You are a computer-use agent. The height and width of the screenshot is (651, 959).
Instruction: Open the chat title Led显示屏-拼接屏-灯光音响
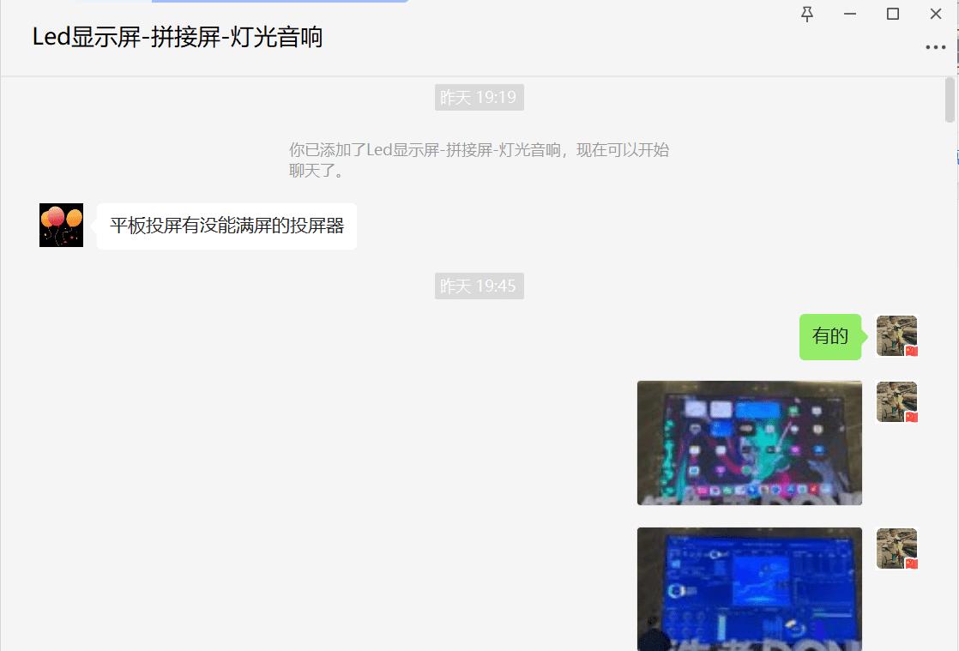pyautogui.click(x=176, y=39)
